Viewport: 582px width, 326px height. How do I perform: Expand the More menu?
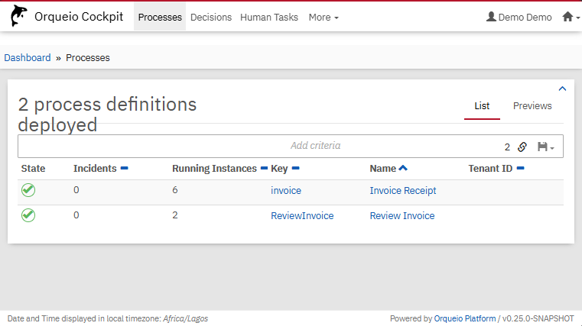(x=324, y=17)
